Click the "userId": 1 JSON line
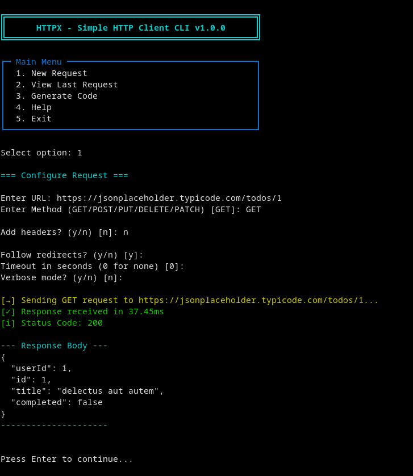Viewport: 413px width, 476px height. 41,369
